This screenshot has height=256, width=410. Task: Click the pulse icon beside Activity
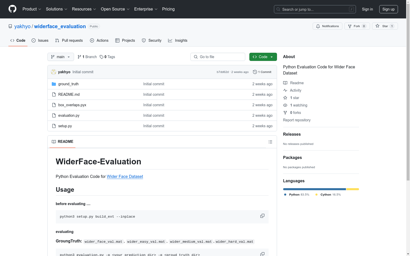pyautogui.click(x=285, y=90)
